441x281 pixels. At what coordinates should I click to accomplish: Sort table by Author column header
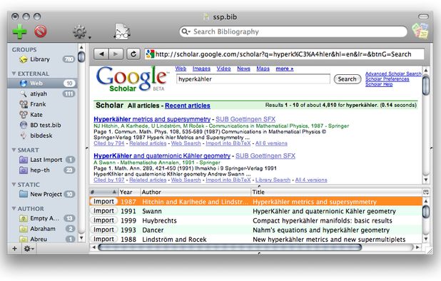tap(196, 192)
